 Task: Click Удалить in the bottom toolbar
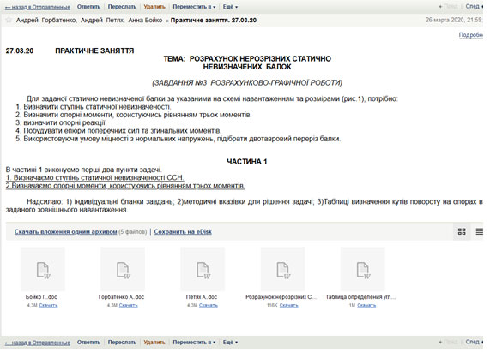[154, 343]
